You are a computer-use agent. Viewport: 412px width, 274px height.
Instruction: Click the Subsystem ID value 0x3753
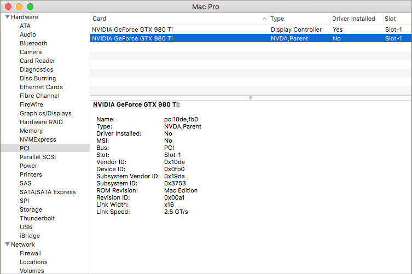pyautogui.click(x=175, y=183)
